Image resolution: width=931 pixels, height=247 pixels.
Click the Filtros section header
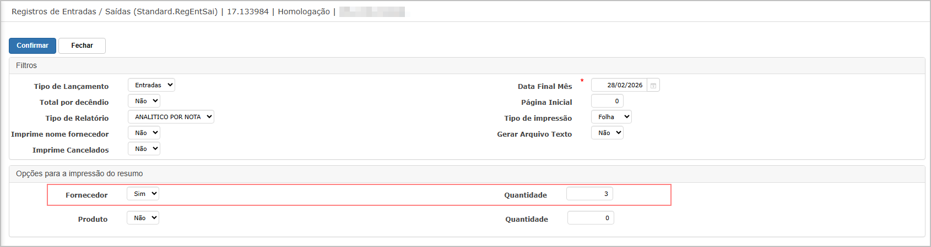tap(26, 65)
